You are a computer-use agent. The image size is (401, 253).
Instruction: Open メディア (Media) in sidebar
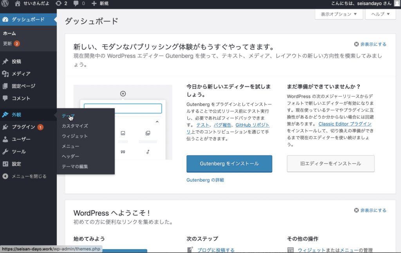click(21, 74)
